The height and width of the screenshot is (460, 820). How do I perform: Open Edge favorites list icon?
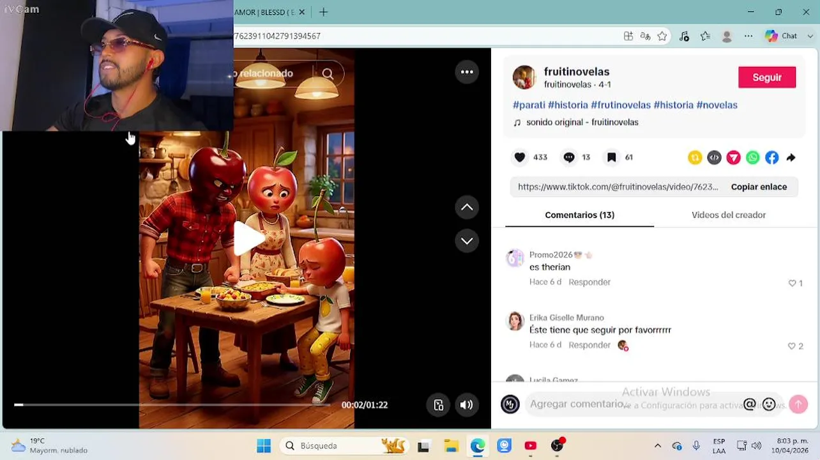(x=705, y=36)
